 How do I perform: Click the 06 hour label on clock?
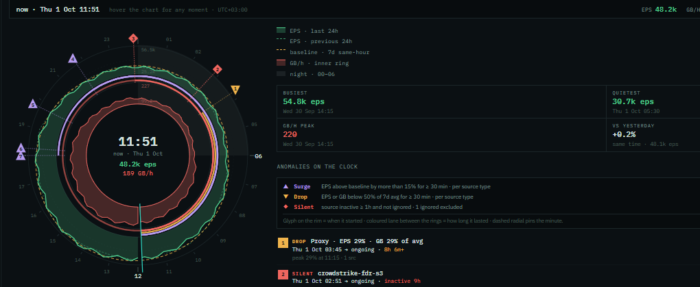point(258,156)
